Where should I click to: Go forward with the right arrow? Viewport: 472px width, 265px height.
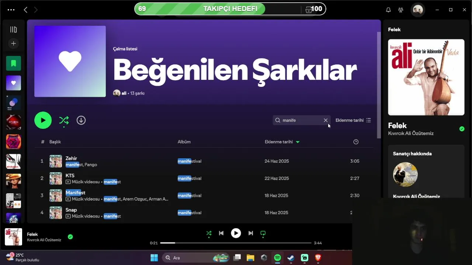pyautogui.click(x=36, y=10)
